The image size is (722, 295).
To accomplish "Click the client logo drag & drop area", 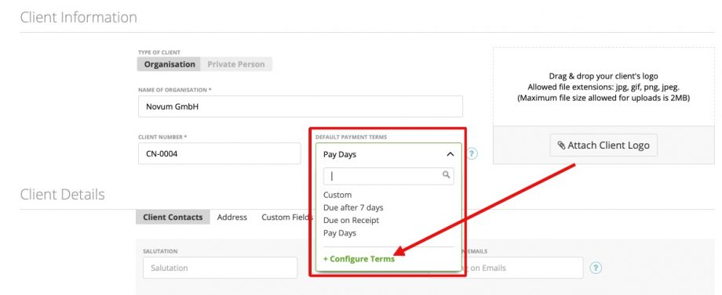I will (603, 87).
